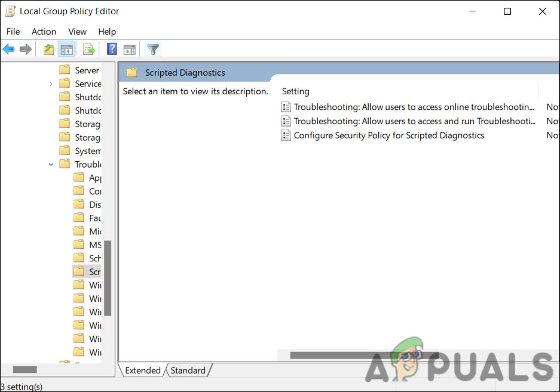Select the MS subfolder in tree
This screenshot has width=560, height=392.
tap(87, 245)
